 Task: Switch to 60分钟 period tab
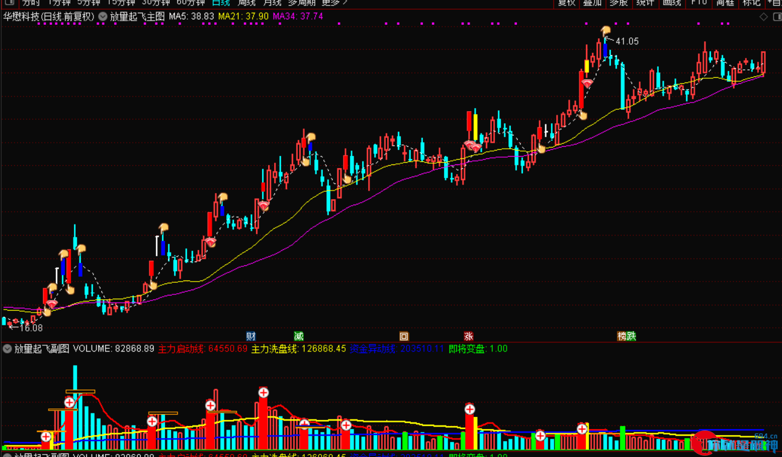pyautogui.click(x=190, y=3)
